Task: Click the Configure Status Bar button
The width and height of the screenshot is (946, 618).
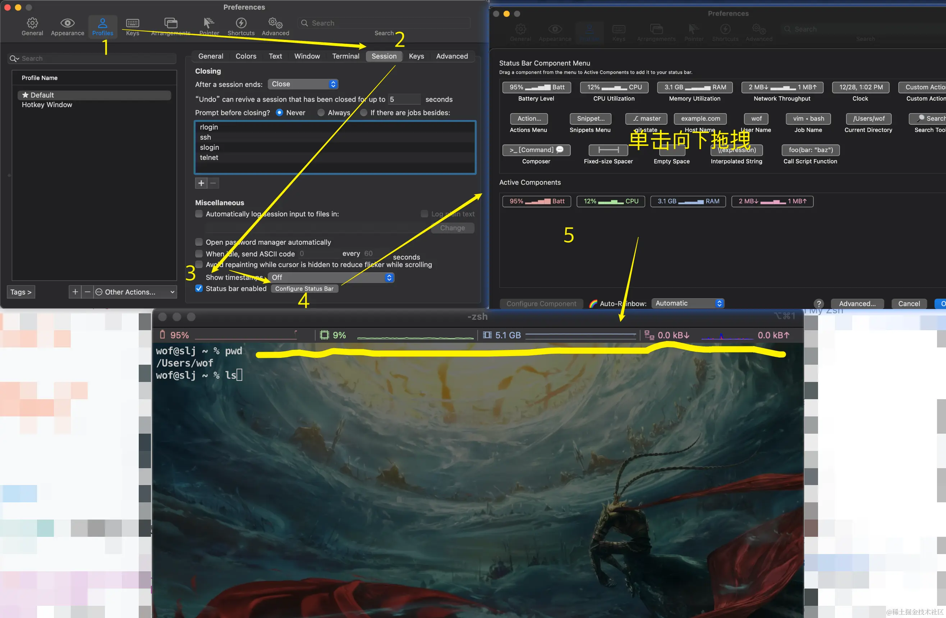Action: [304, 289]
